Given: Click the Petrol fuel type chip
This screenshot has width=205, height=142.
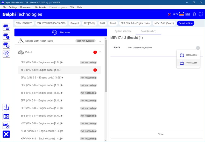Looking at the screenshot, I should (113, 23).
